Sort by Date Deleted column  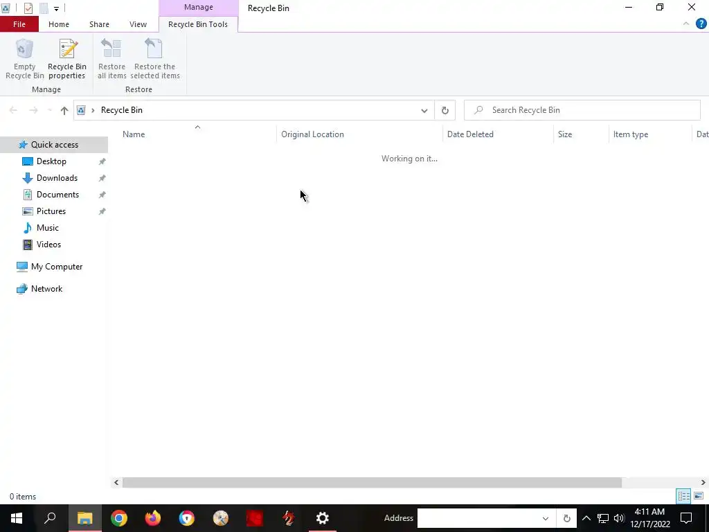click(x=470, y=134)
